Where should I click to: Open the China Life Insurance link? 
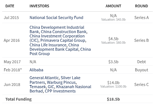point(48,45)
